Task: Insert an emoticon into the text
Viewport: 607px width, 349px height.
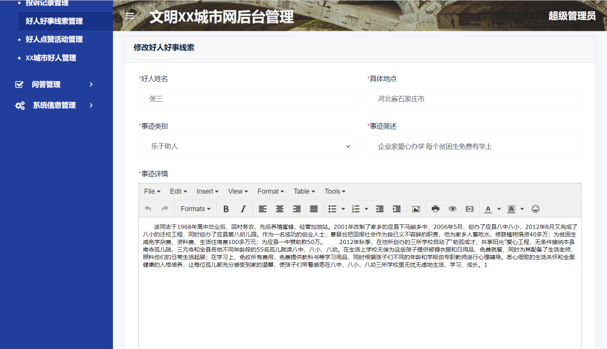Action: [536, 209]
